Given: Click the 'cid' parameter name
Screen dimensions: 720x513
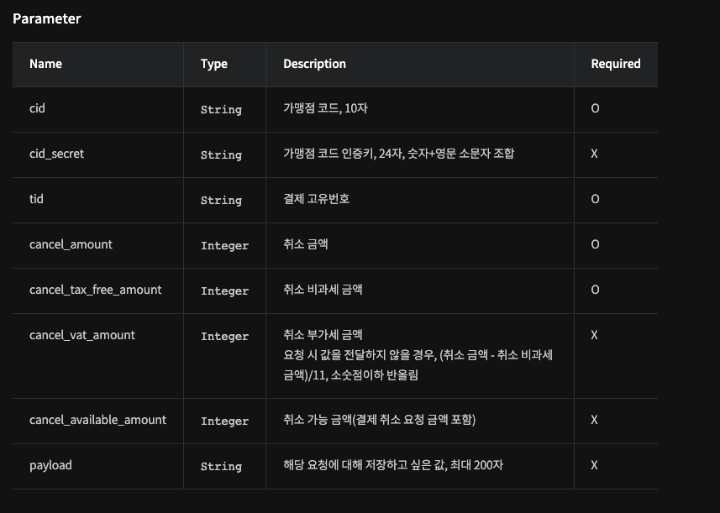Looking at the screenshot, I should click(37, 108).
